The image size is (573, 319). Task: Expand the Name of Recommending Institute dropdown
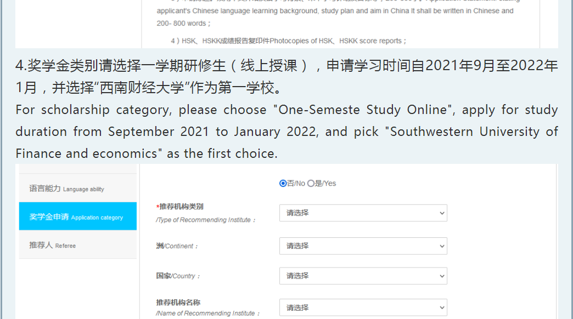coord(363,307)
